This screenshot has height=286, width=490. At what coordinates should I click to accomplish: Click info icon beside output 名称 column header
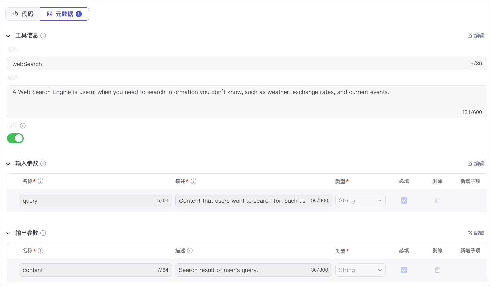point(40,251)
